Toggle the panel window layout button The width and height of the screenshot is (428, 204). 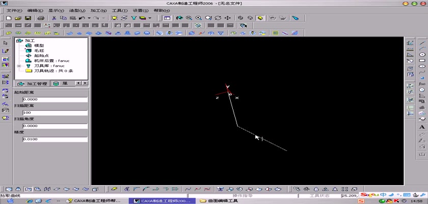[x=167, y=18]
